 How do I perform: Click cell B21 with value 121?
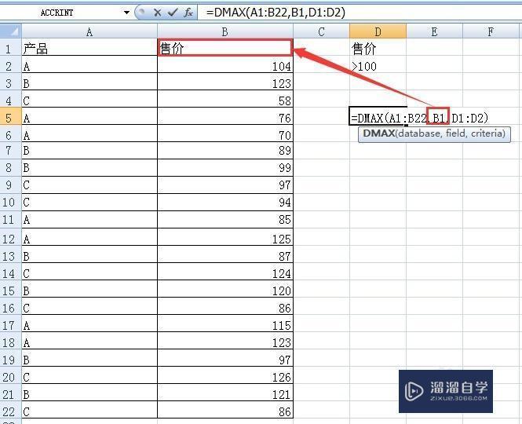coord(225,394)
